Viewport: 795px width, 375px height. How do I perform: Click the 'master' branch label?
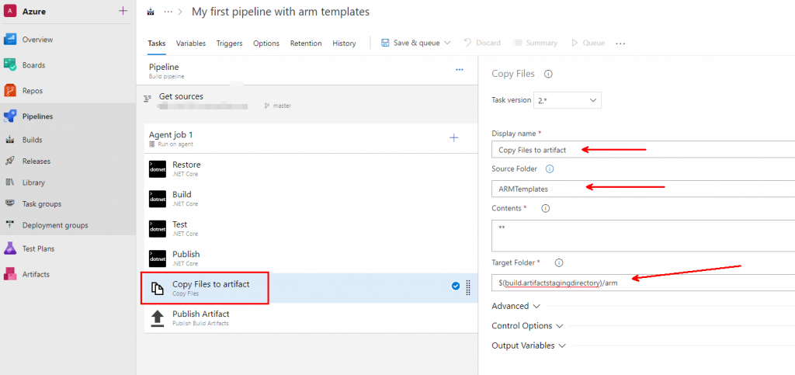point(282,106)
